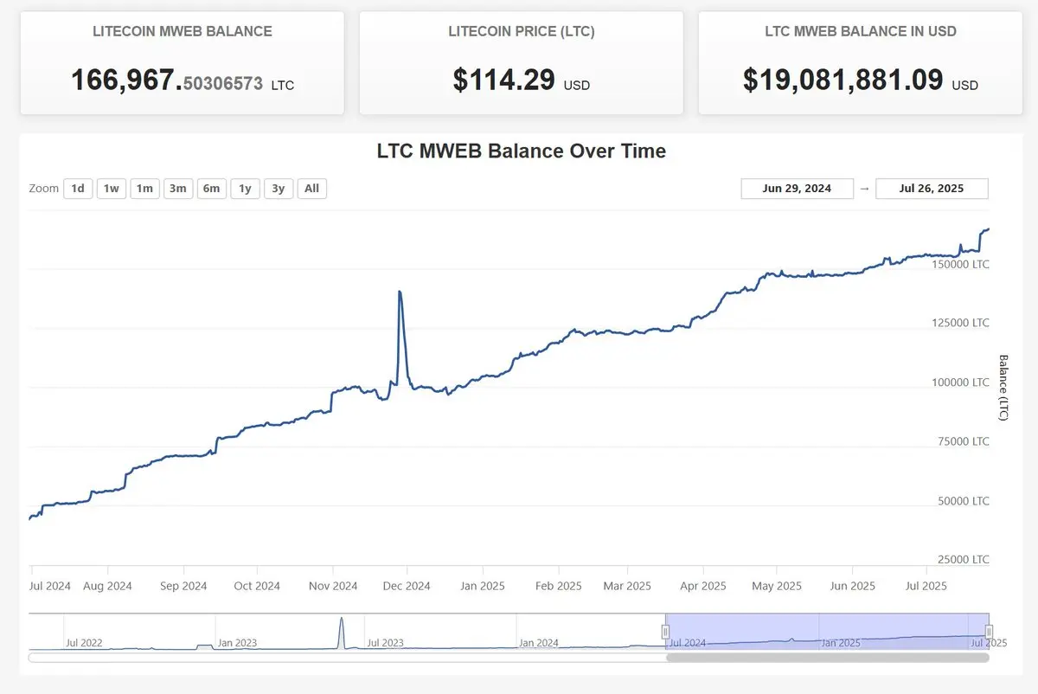Click the May 2025 x-axis label
Screen dimensions: 1038x694
coord(777,586)
